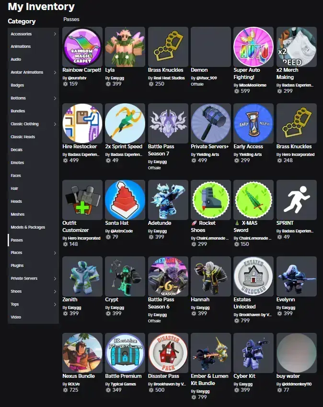
Task: Open the Rainbow Magic Carpet pass icon
Action: tap(82, 47)
